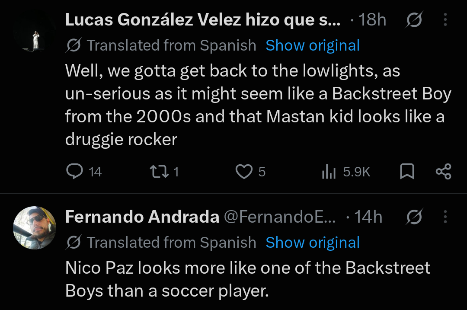Bookmark the Lucas González Velez tweet
The image size is (467, 310).
[406, 172]
